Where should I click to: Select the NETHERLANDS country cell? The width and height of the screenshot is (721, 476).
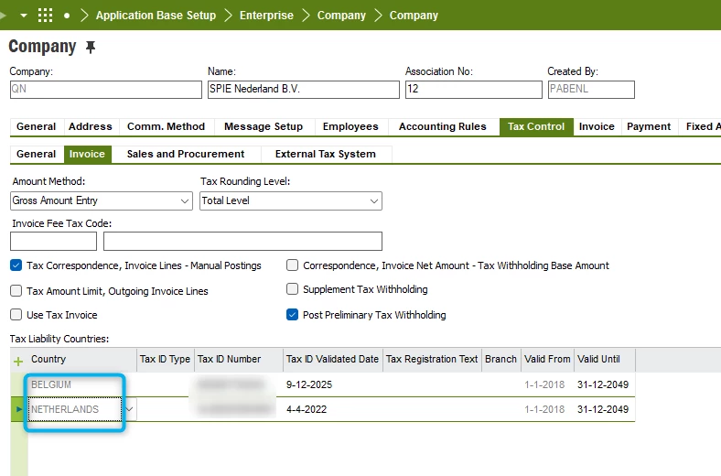pos(75,409)
